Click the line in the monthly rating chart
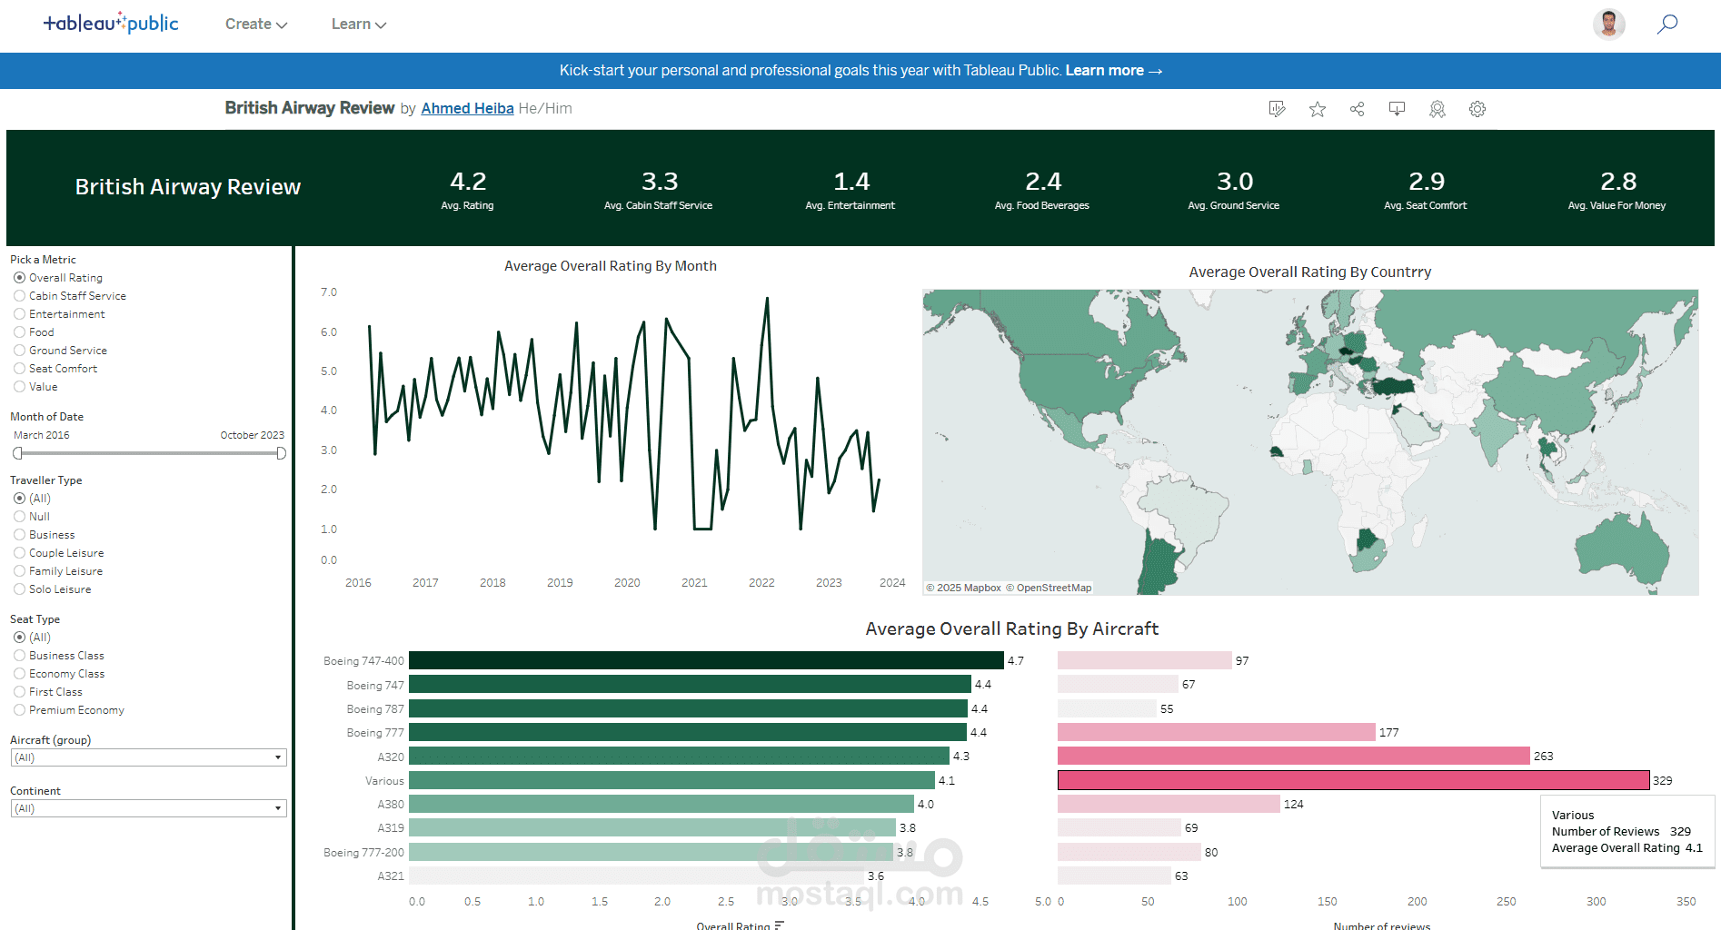The height and width of the screenshot is (930, 1721). (x=623, y=413)
